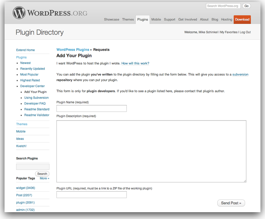Click the WordPress Plugins breadcrumb link
Viewport: 265px width, 219px height.
click(x=73, y=50)
